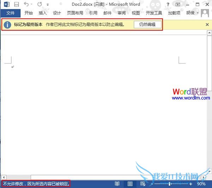This screenshot has height=188, width=212.
Task: Click the Undo arrow icon
Action: click(26, 4)
